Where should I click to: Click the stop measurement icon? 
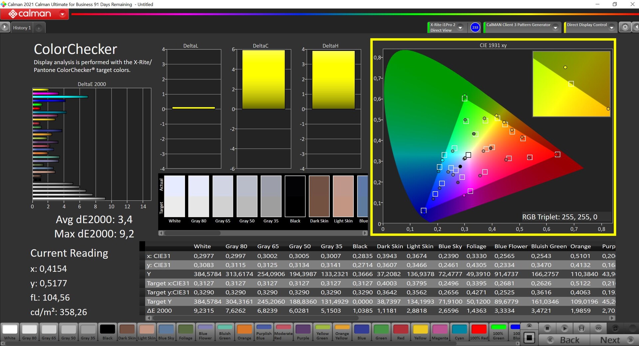pyautogui.click(x=547, y=328)
